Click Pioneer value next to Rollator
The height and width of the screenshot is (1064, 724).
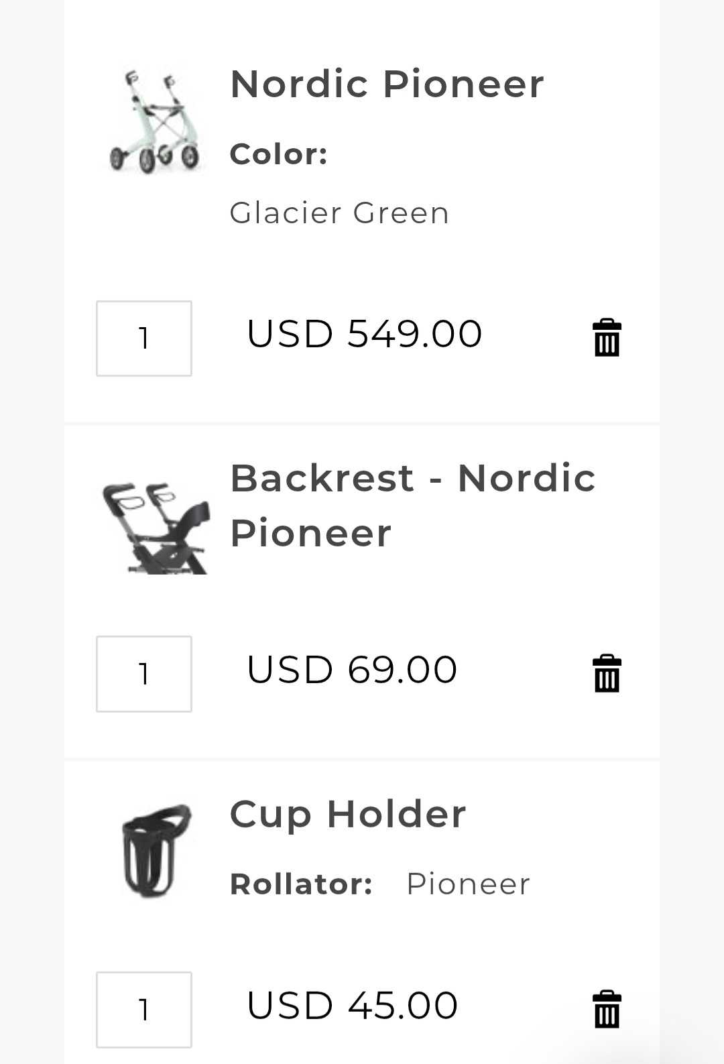(x=468, y=884)
